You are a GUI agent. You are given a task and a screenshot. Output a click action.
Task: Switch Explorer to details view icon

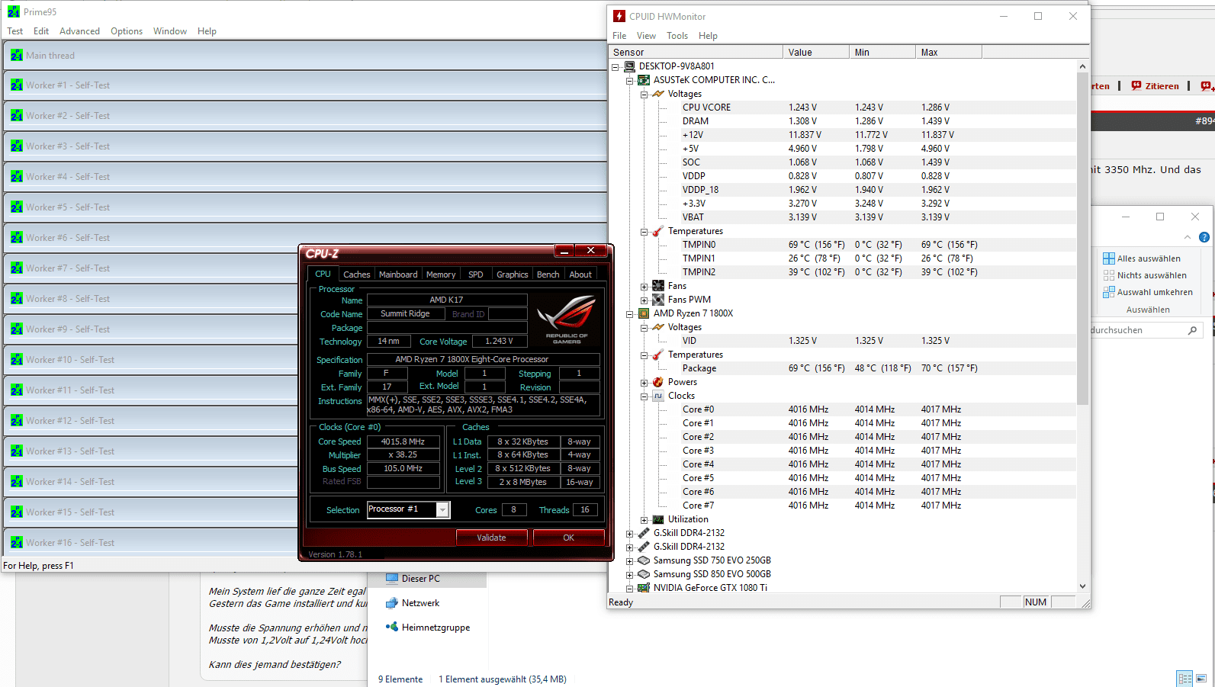click(1184, 678)
